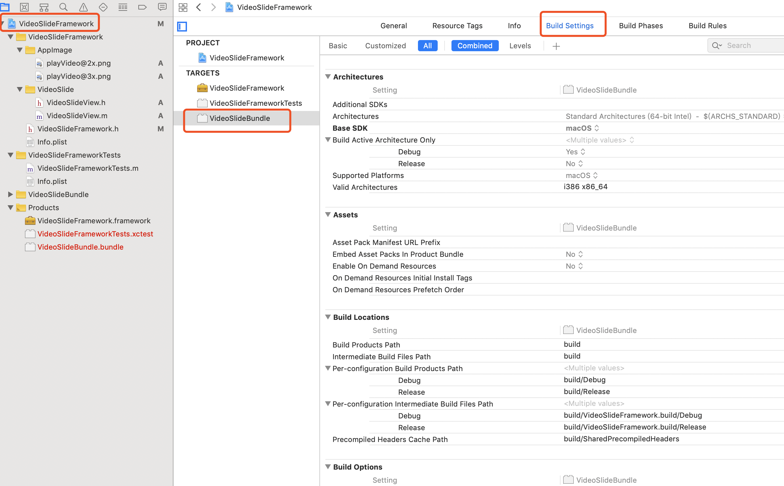Switch to the Build Phases tab
784x486 pixels.
pyautogui.click(x=641, y=26)
